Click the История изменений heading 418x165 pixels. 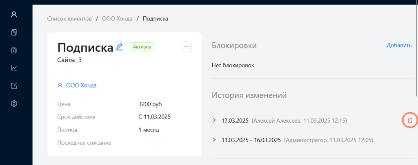(249, 95)
